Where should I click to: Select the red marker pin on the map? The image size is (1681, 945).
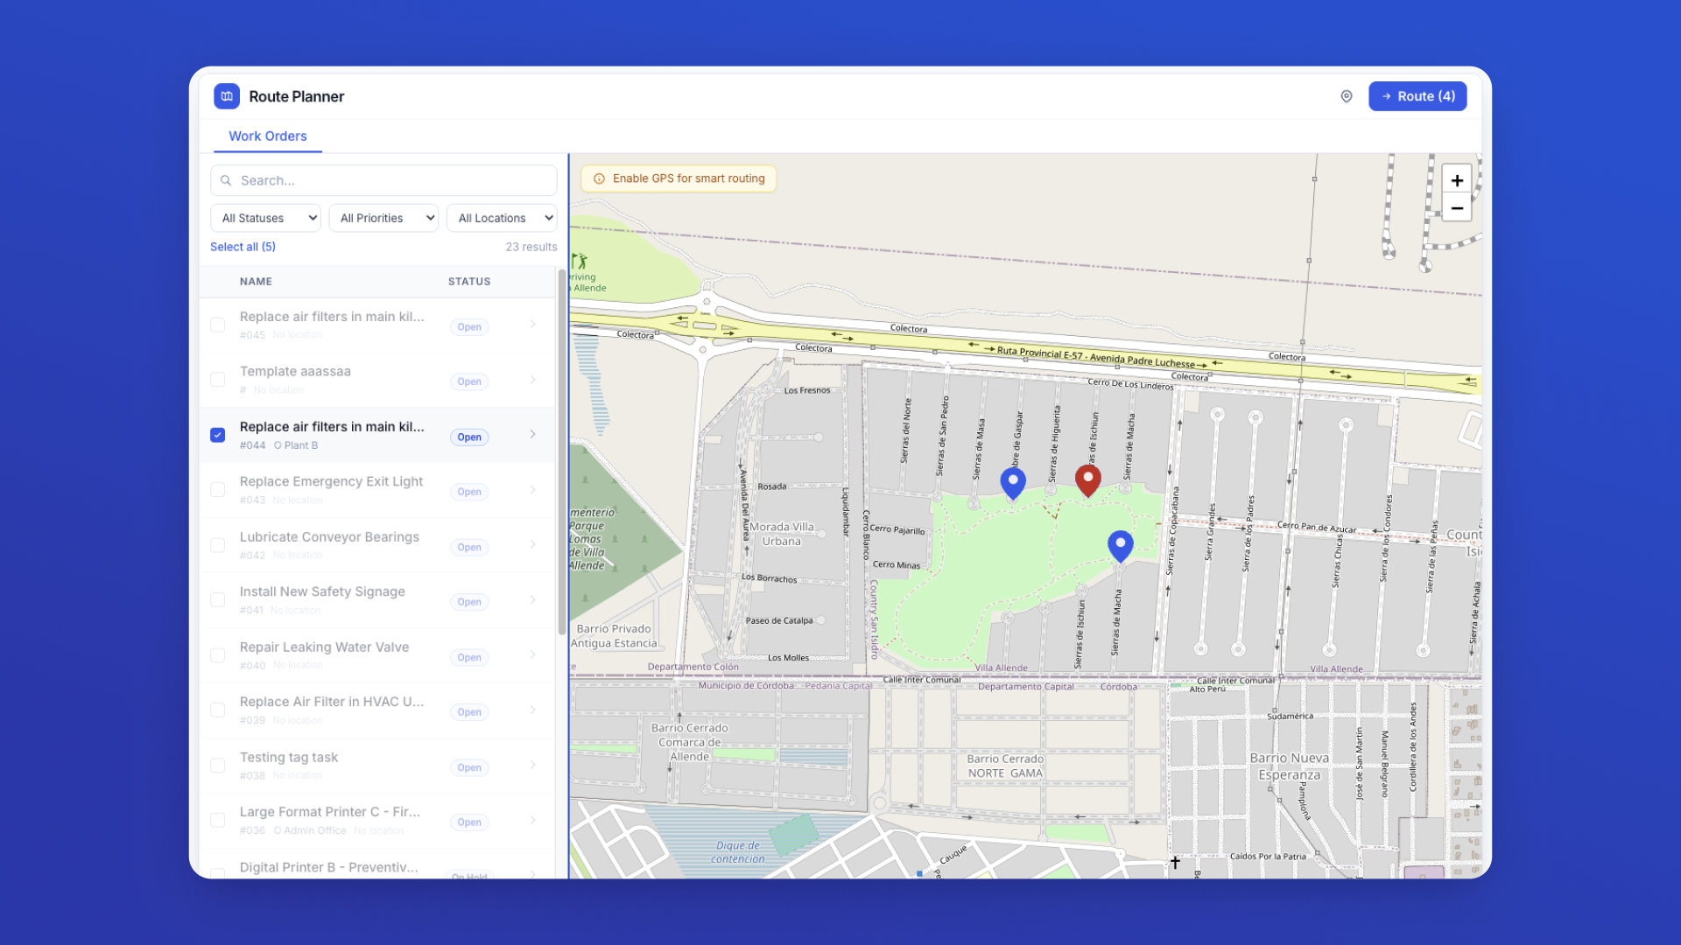1087,480
